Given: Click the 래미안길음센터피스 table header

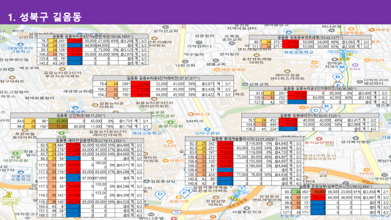Looking at the screenshot, I should click(90, 141).
